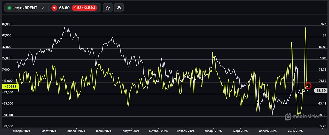
Task: Click the март 2025 date label
Action: pos(240,131)
